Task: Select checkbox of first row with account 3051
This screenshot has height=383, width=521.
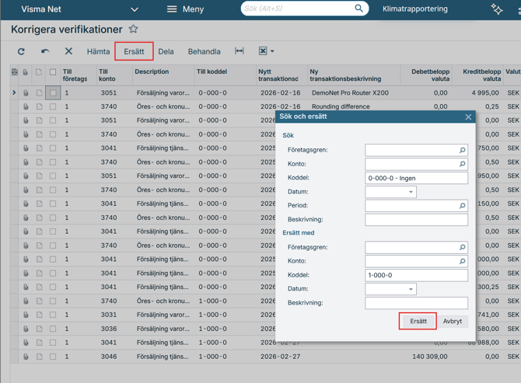Action: (53, 93)
